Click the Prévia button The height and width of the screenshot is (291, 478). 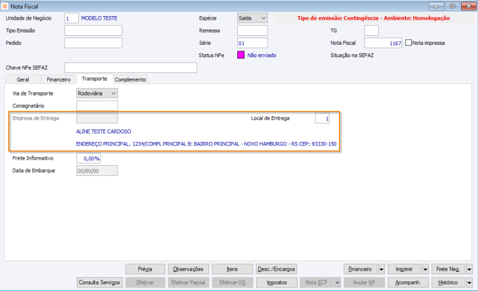coord(145,269)
